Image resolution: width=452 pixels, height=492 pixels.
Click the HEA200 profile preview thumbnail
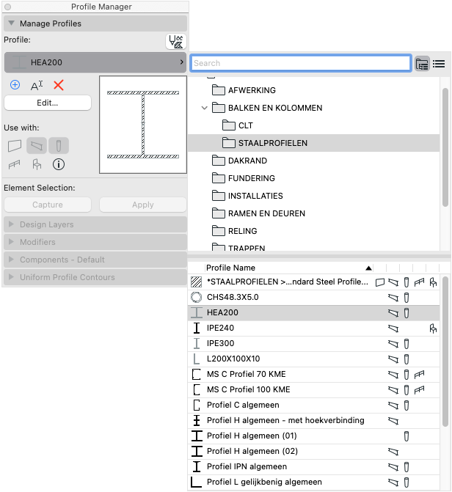coord(143,125)
